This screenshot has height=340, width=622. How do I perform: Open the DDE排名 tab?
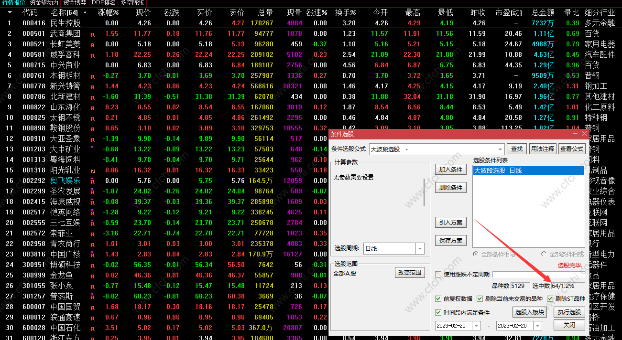pos(104,3)
